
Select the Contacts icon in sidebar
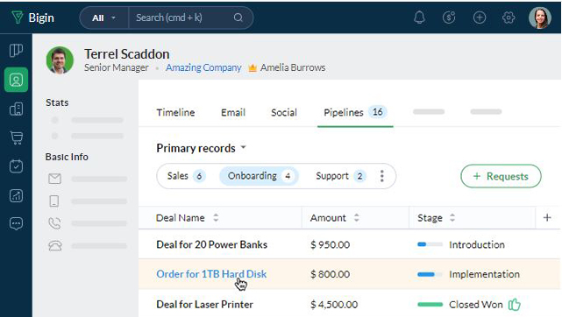coord(16,80)
